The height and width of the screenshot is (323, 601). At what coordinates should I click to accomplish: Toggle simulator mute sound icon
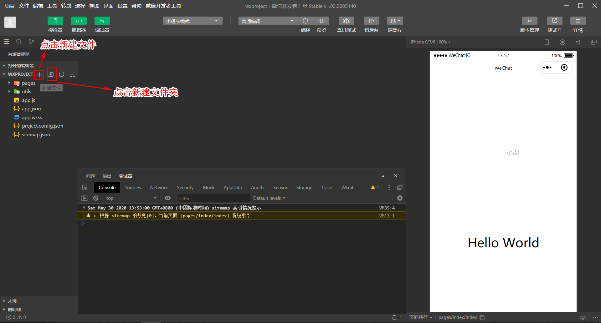578,42
